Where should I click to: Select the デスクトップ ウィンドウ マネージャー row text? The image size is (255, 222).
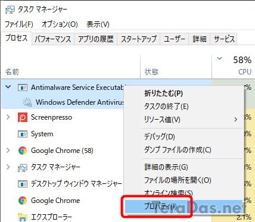[x=76, y=184]
